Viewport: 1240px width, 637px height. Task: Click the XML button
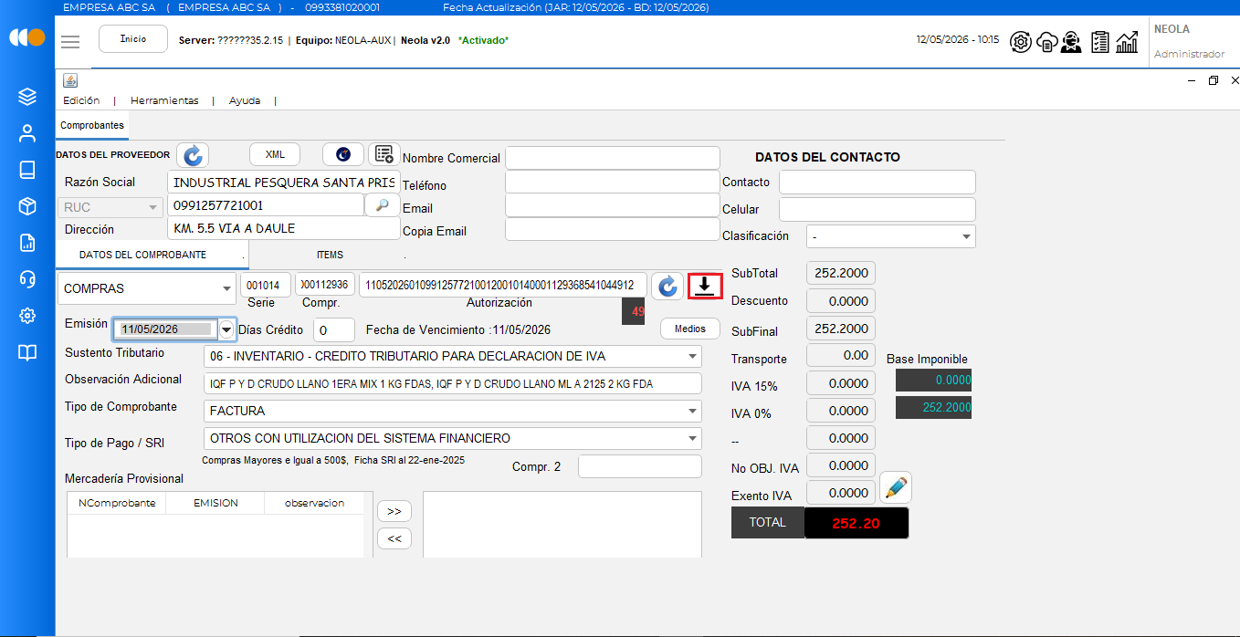click(275, 154)
